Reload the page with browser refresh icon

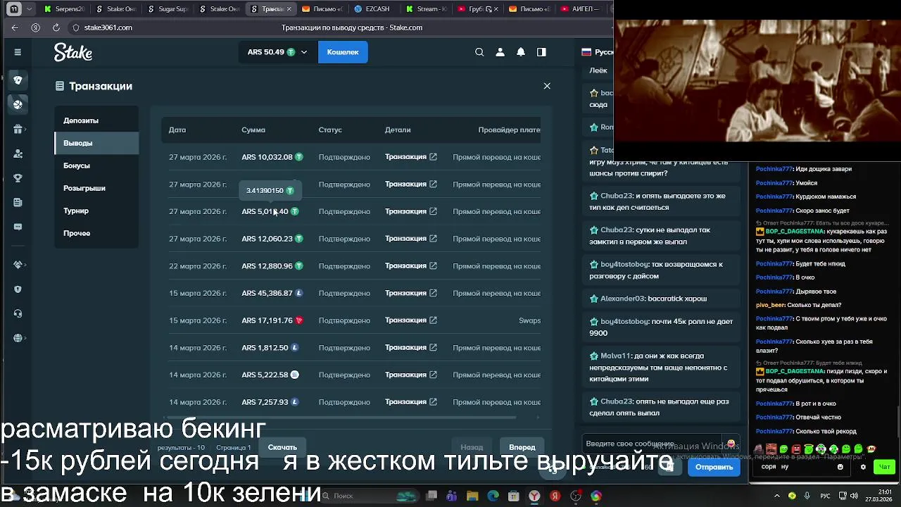coord(56,27)
